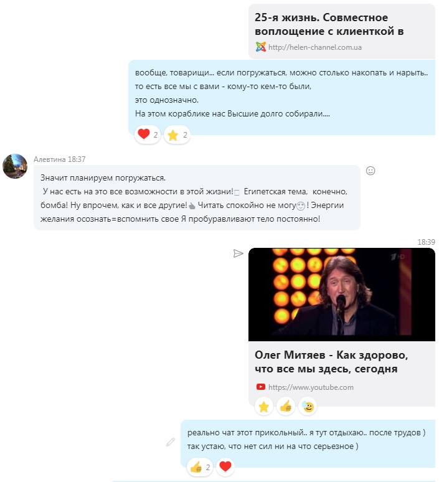This screenshot has width=439, height=482.
Task: Click the sender name Алевтина
Action: pyautogui.click(x=49, y=159)
